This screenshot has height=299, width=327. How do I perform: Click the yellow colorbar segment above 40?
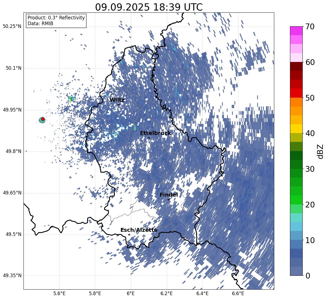296,129
